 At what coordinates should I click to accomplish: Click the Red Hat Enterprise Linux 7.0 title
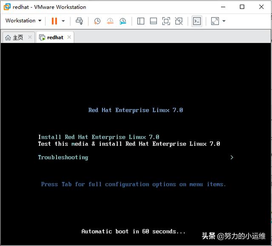pos(136,110)
